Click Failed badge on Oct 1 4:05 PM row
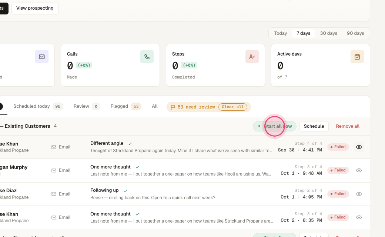 (338, 194)
